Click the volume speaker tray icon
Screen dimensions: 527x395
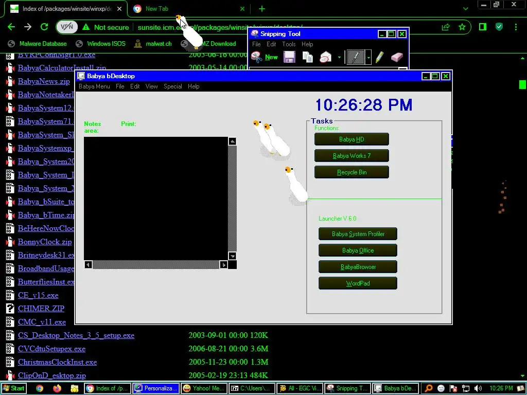(x=478, y=388)
